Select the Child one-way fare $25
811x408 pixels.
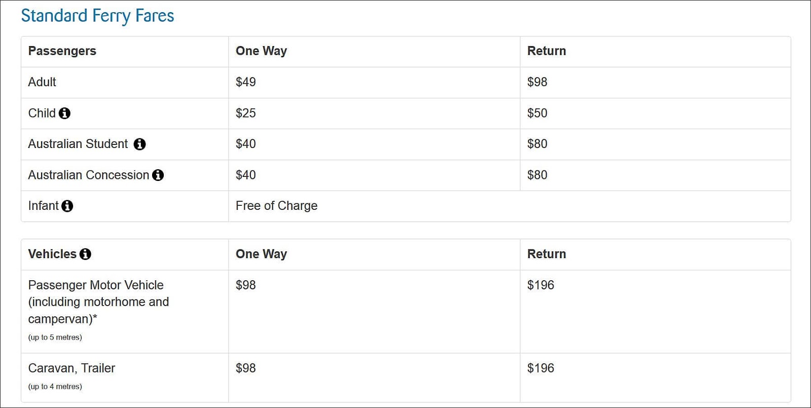(246, 113)
